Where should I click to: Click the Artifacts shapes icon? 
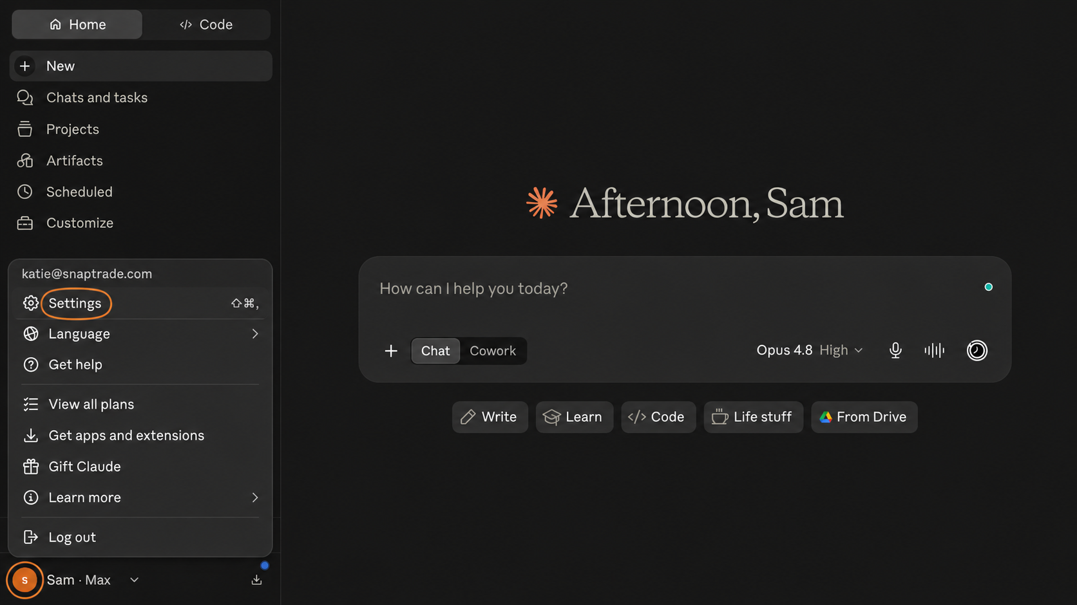tap(24, 161)
